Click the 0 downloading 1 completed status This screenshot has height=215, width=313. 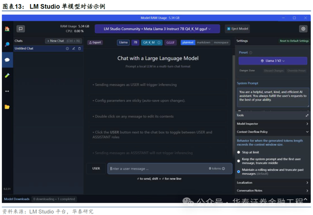[54, 199]
